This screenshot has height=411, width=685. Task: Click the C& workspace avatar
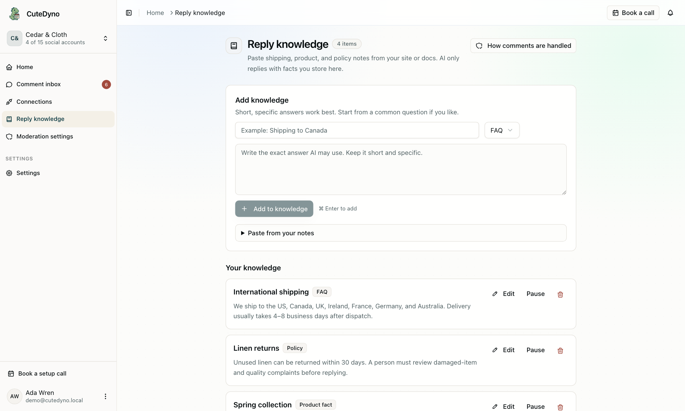(15, 38)
